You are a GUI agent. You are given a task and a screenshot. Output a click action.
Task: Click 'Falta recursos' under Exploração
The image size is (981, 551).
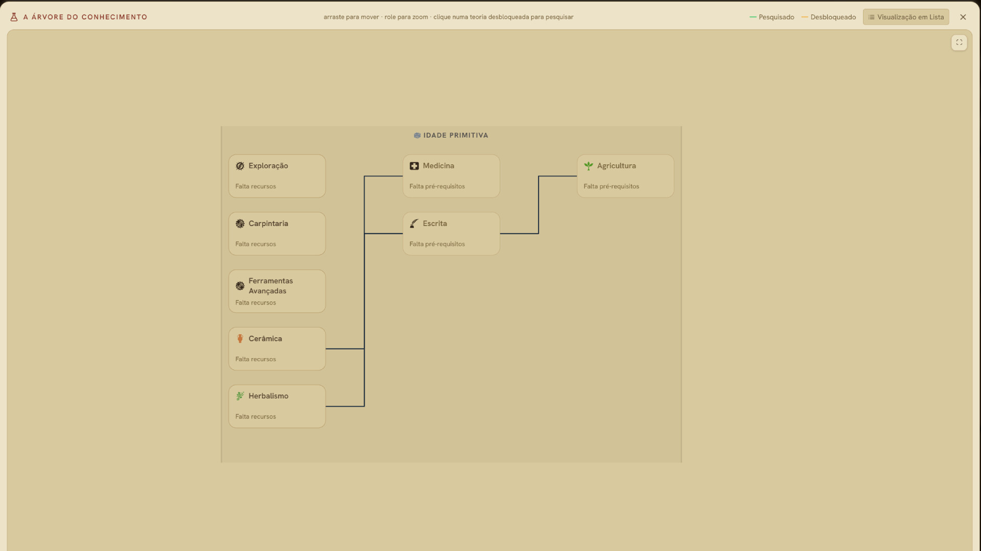pyautogui.click(x=255, y=186)
